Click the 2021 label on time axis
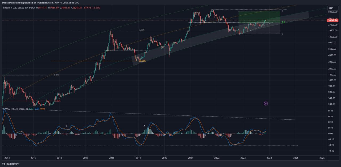The width and height of the screenshot is (341, 167). point(190,158)
